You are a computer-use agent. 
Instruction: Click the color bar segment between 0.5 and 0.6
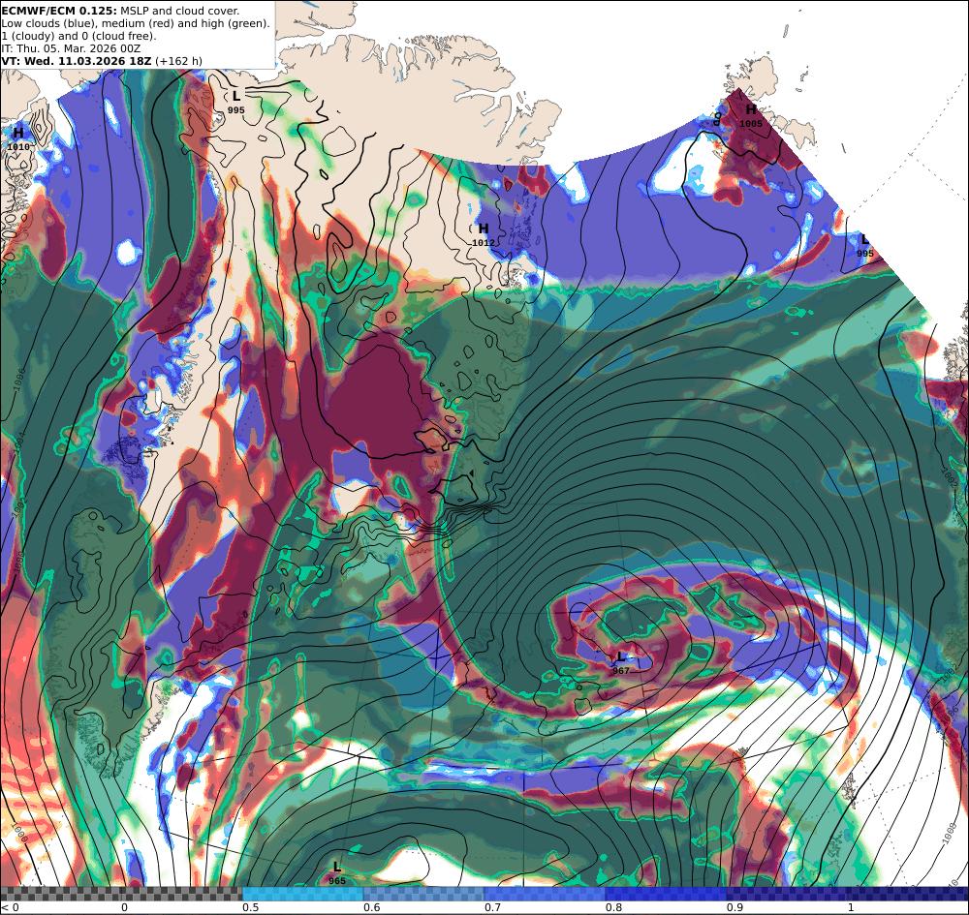tap(302, 894)
